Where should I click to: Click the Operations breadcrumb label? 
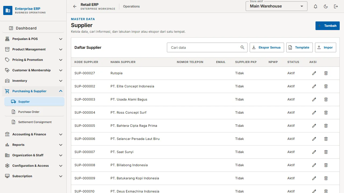[x=131, y=6]
